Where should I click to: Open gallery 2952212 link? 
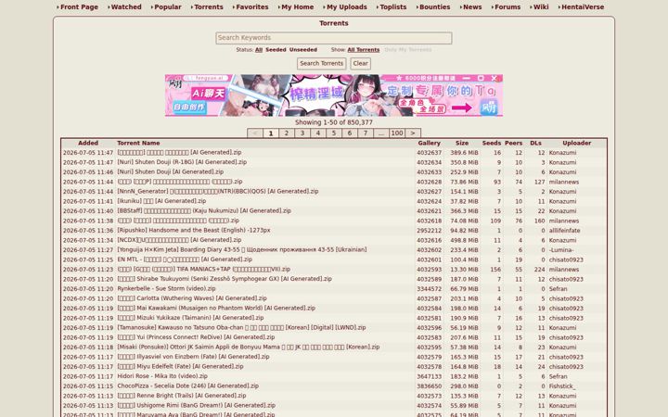coord(429,230)
